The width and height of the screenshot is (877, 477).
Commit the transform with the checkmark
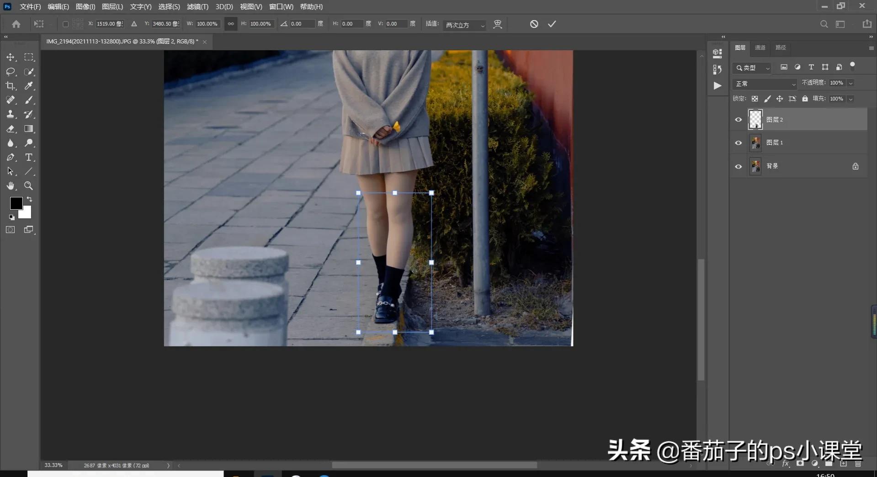tap(552, 24)
